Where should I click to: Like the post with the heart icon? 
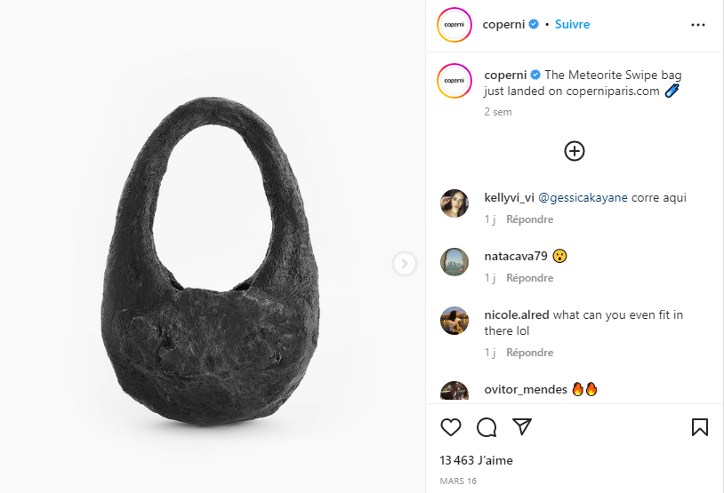tap(451, 427)
